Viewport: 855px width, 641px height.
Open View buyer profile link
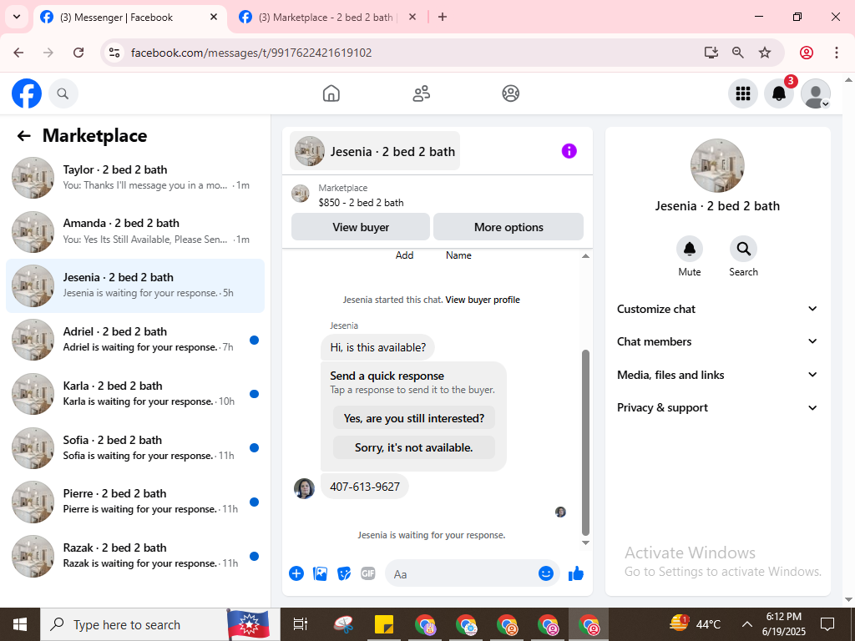tap(483, 300)
